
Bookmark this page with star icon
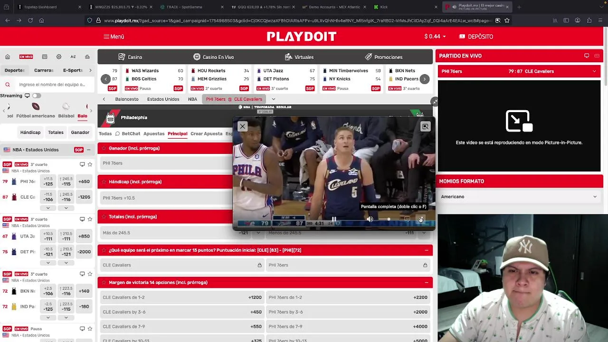[x=507, y=20]
